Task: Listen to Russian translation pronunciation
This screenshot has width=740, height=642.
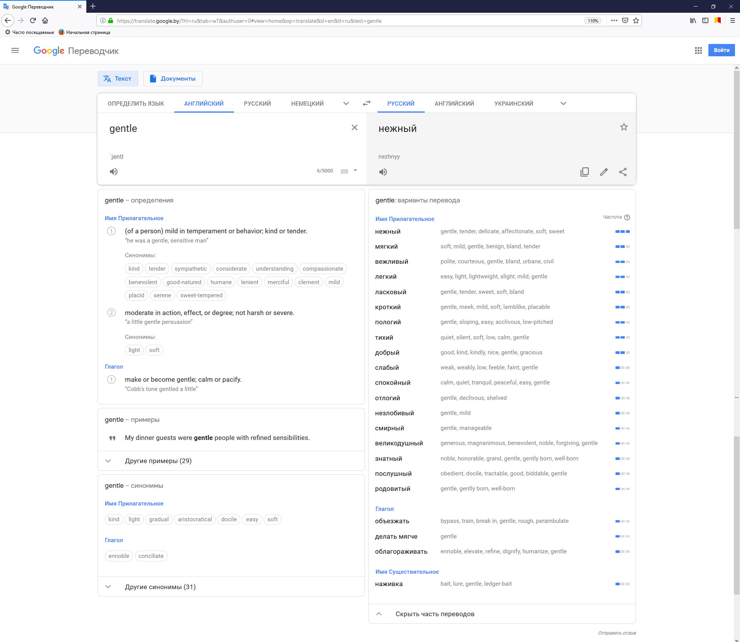Action: [x=383, y=172]
